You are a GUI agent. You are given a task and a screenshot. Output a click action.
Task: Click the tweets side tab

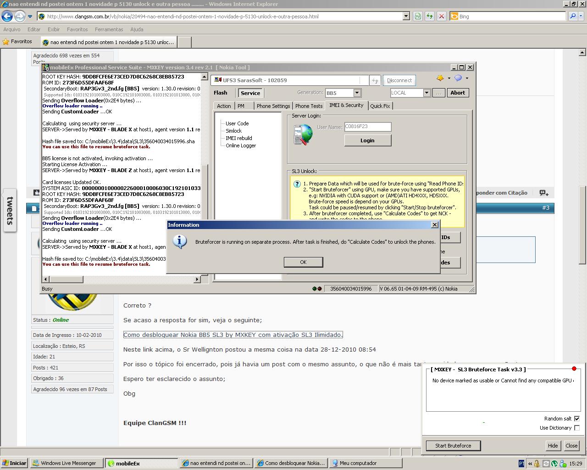[10, 211]
